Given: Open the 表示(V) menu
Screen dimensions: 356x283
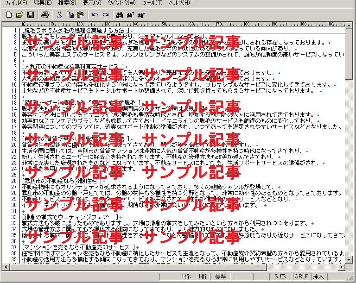Looking at the screenshot, I should [92, 3].
